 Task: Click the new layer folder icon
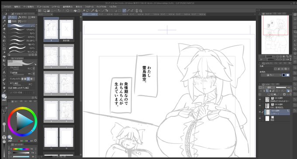click(x=275, y=94)
